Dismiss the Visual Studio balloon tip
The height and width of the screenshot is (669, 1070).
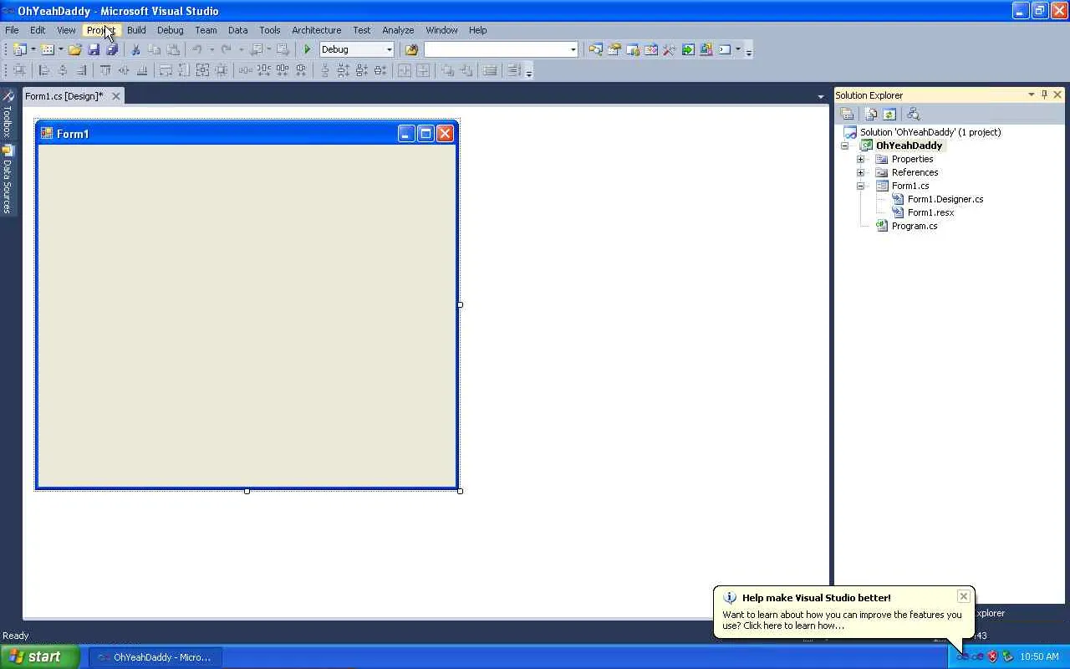[963, 596]
